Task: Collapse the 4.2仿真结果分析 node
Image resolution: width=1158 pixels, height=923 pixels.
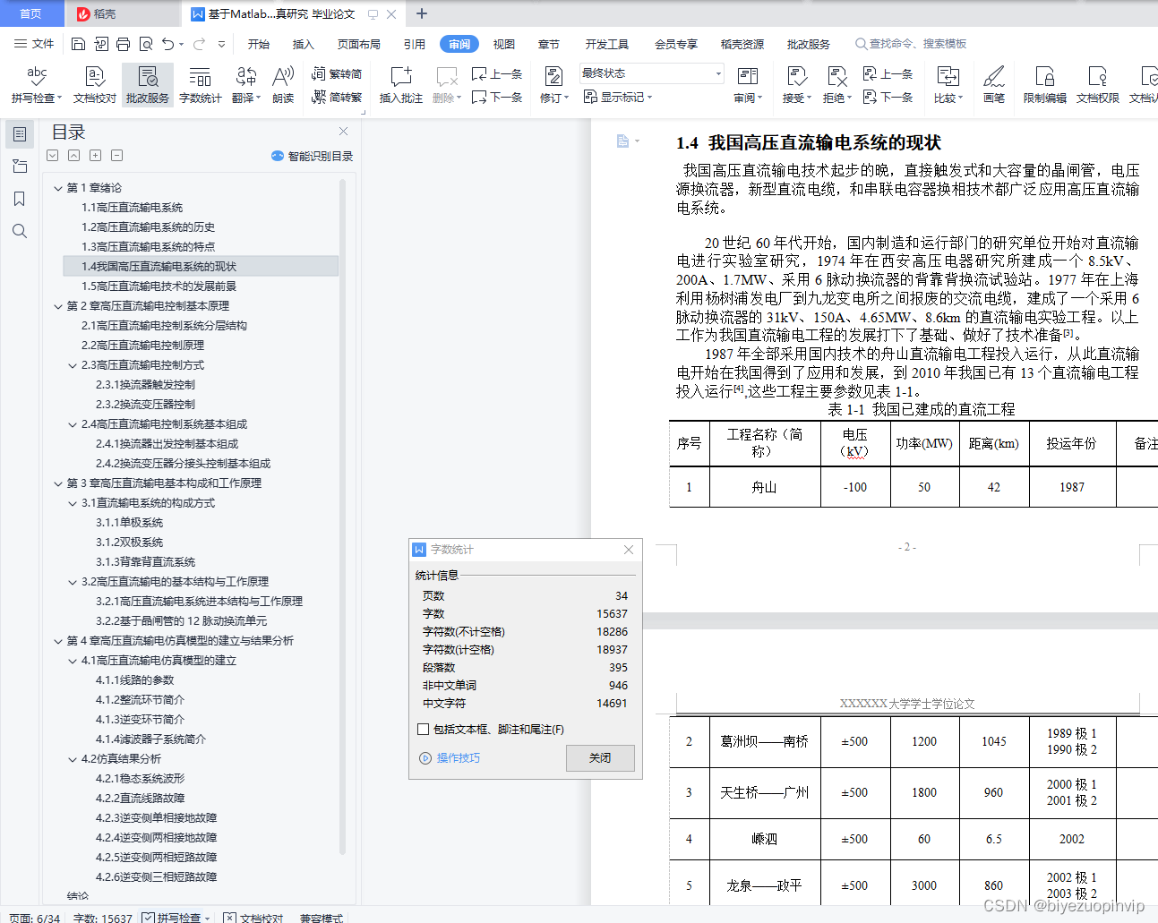Action: click(73, 759)
